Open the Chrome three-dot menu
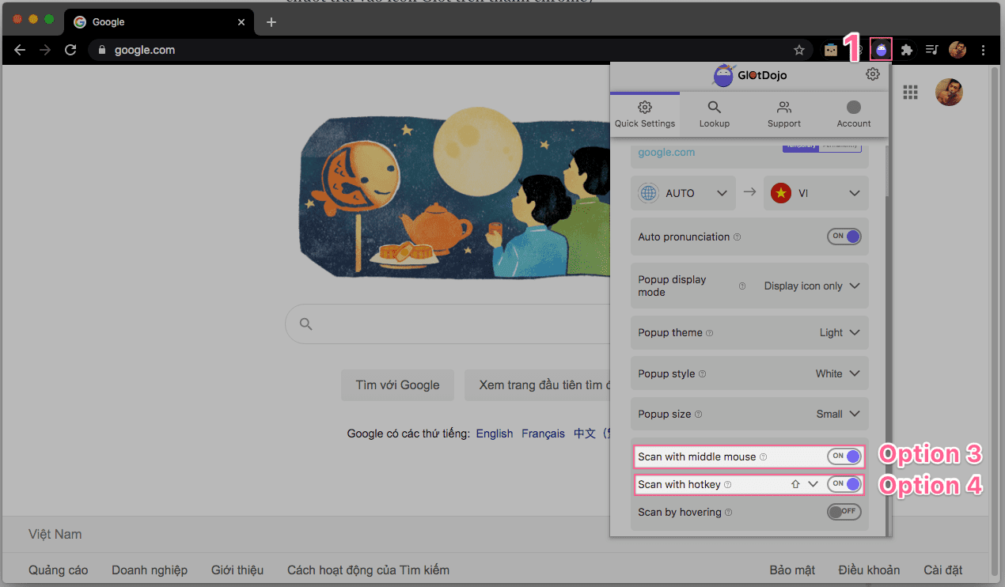Viewport: 1005px width, 587px height. click(983, 50)
